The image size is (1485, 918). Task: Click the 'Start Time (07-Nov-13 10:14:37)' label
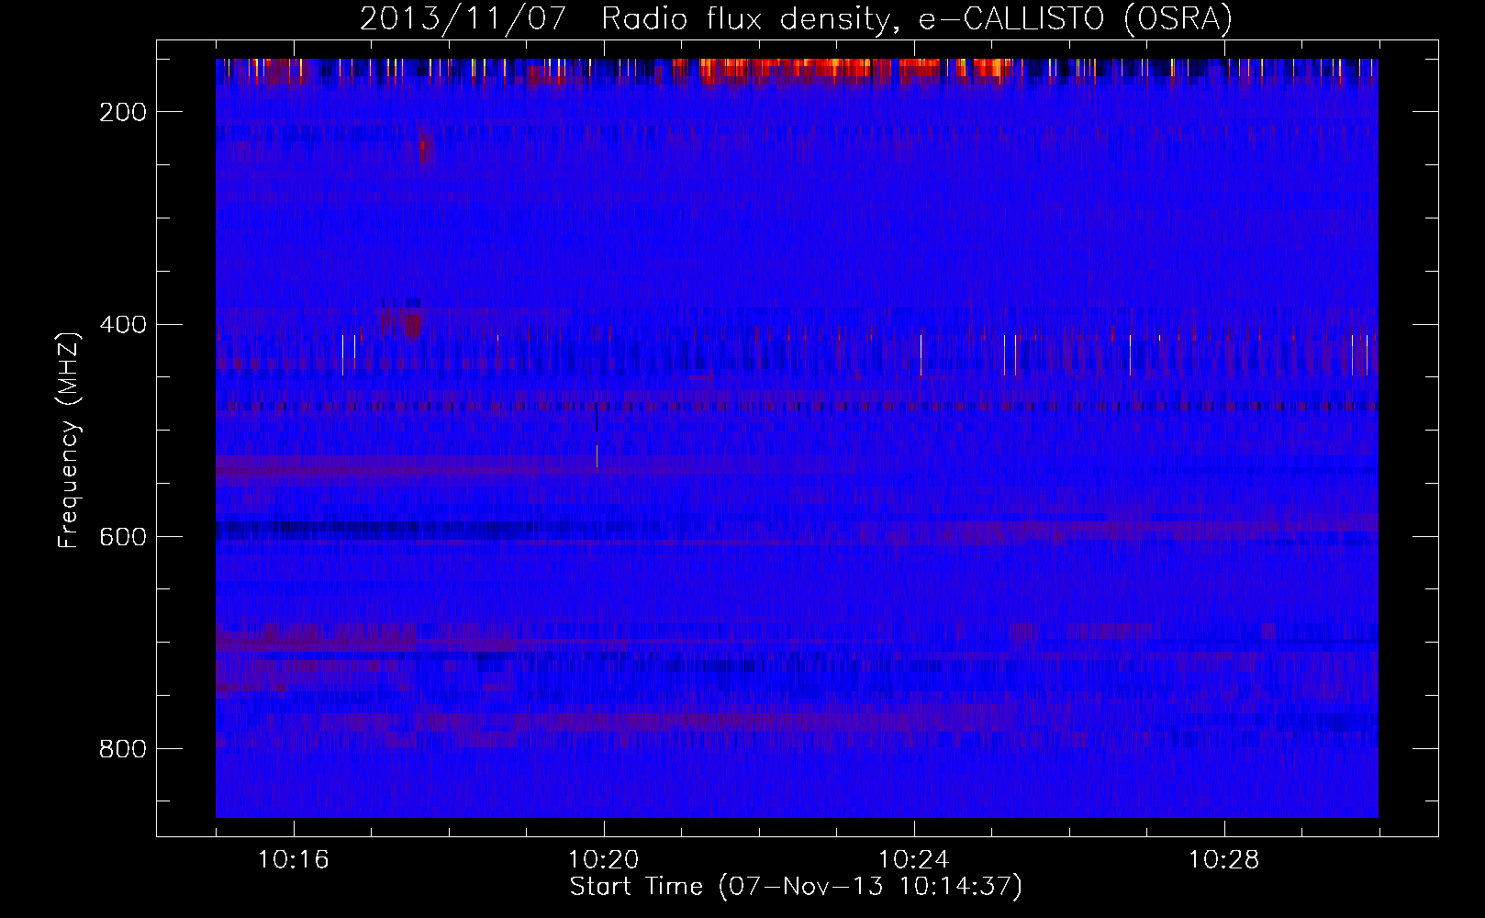click(x=796, y=887)
